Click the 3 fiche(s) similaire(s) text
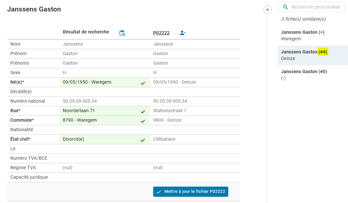 tap(303, 19)
